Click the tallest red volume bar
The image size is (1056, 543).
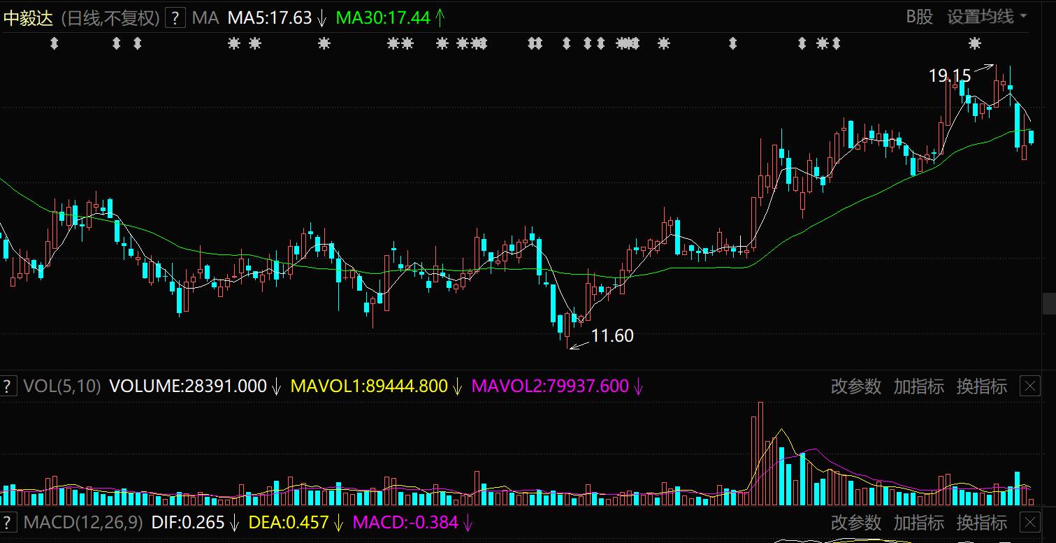point(761,453)
